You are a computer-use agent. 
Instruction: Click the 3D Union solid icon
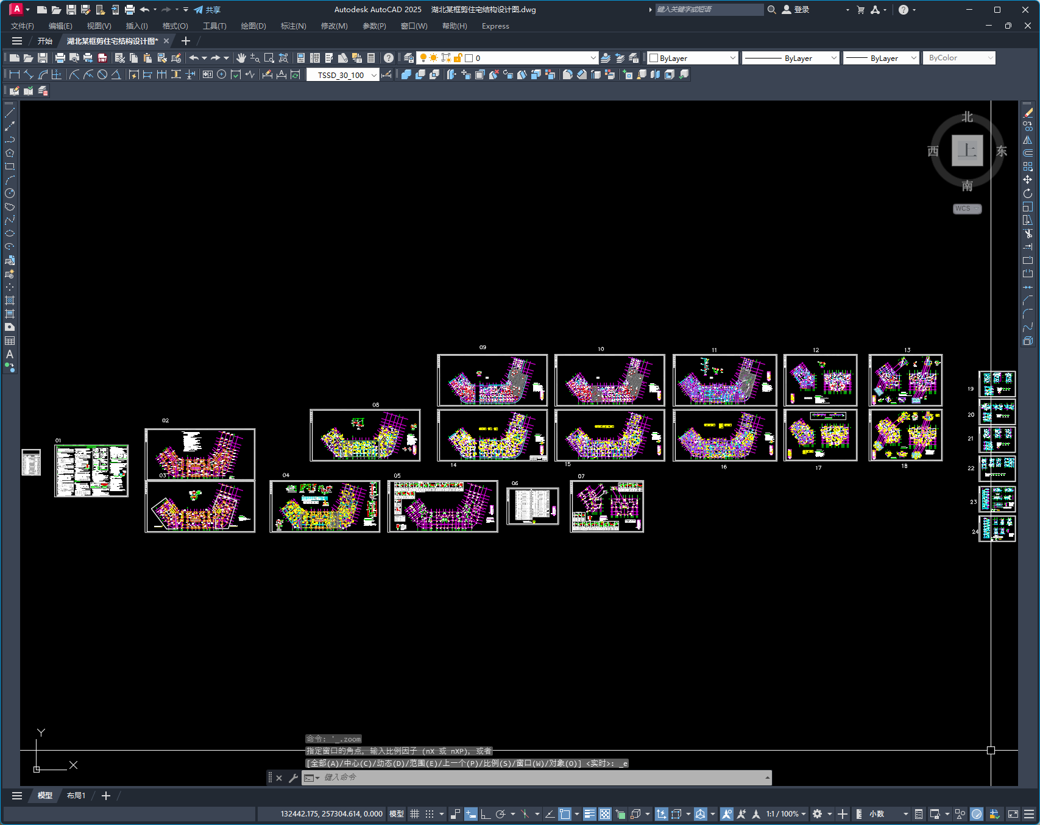[x=406, y=74]
